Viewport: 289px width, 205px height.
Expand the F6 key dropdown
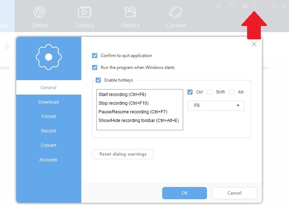click(216, 106)
